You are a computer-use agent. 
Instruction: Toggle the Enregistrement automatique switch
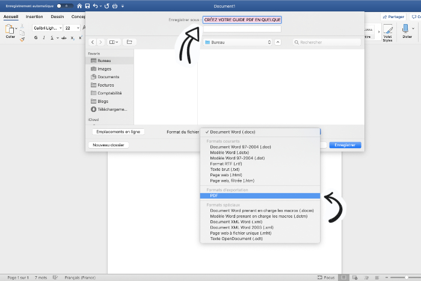pyautogui.click(x=61, y=5)
